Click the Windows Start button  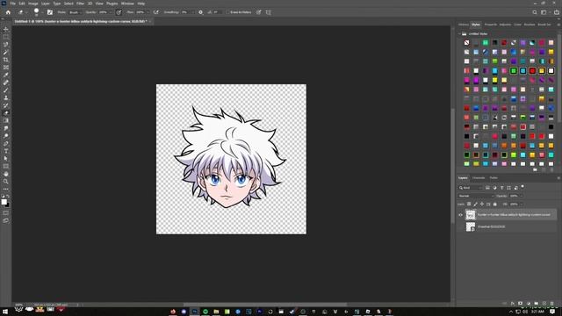coord(5,312)
